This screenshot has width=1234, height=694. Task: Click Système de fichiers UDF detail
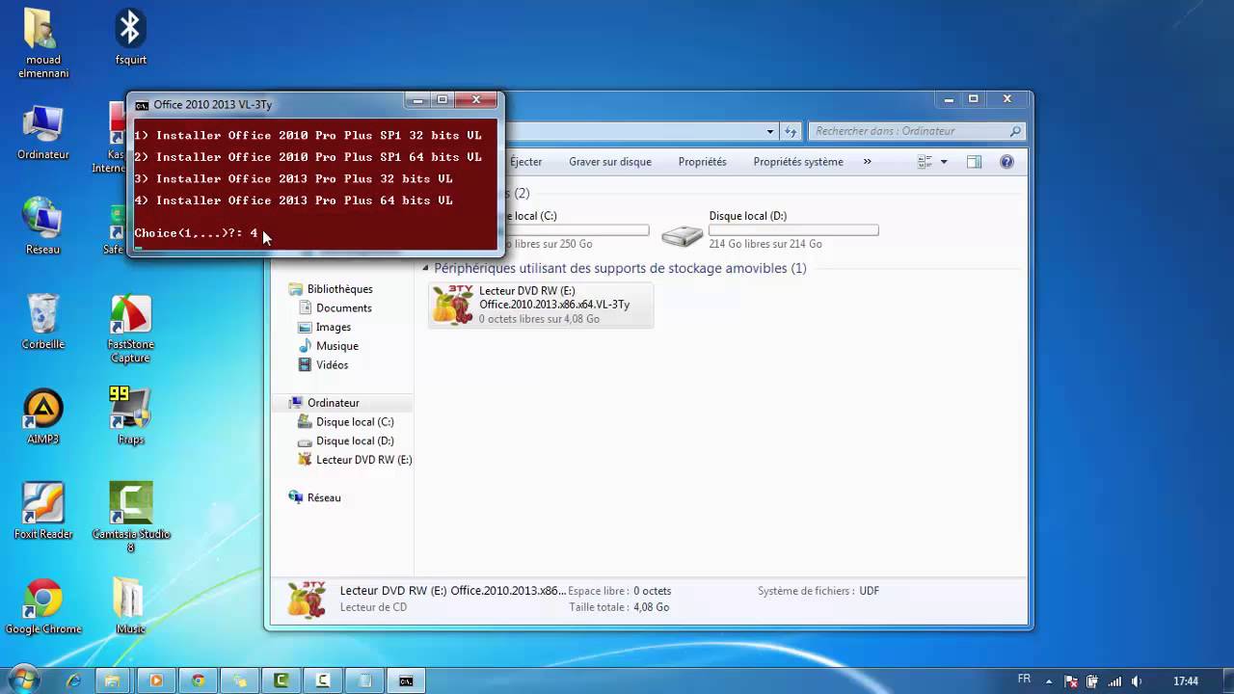coord(818,591)
